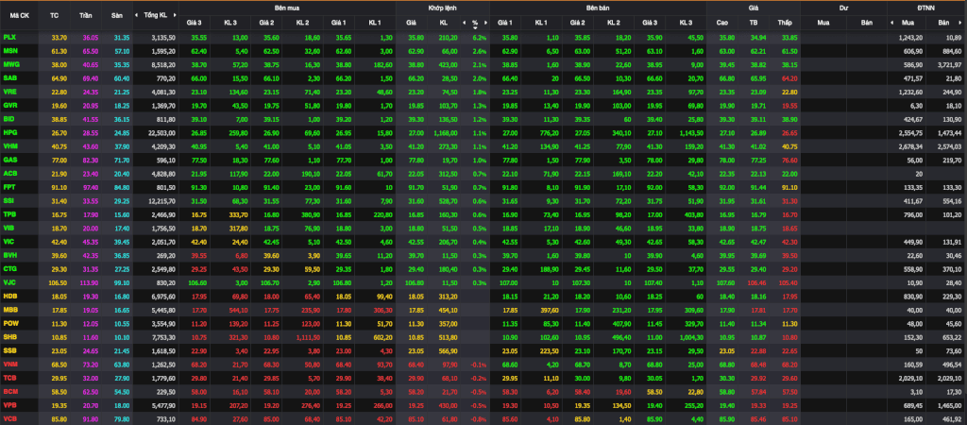
Task: Open the MWG ticker symbol
Action: [x=10, y=65]
